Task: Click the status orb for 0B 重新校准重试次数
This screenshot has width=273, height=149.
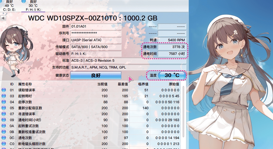Action: pyautogui.click(x=4, y=132)
